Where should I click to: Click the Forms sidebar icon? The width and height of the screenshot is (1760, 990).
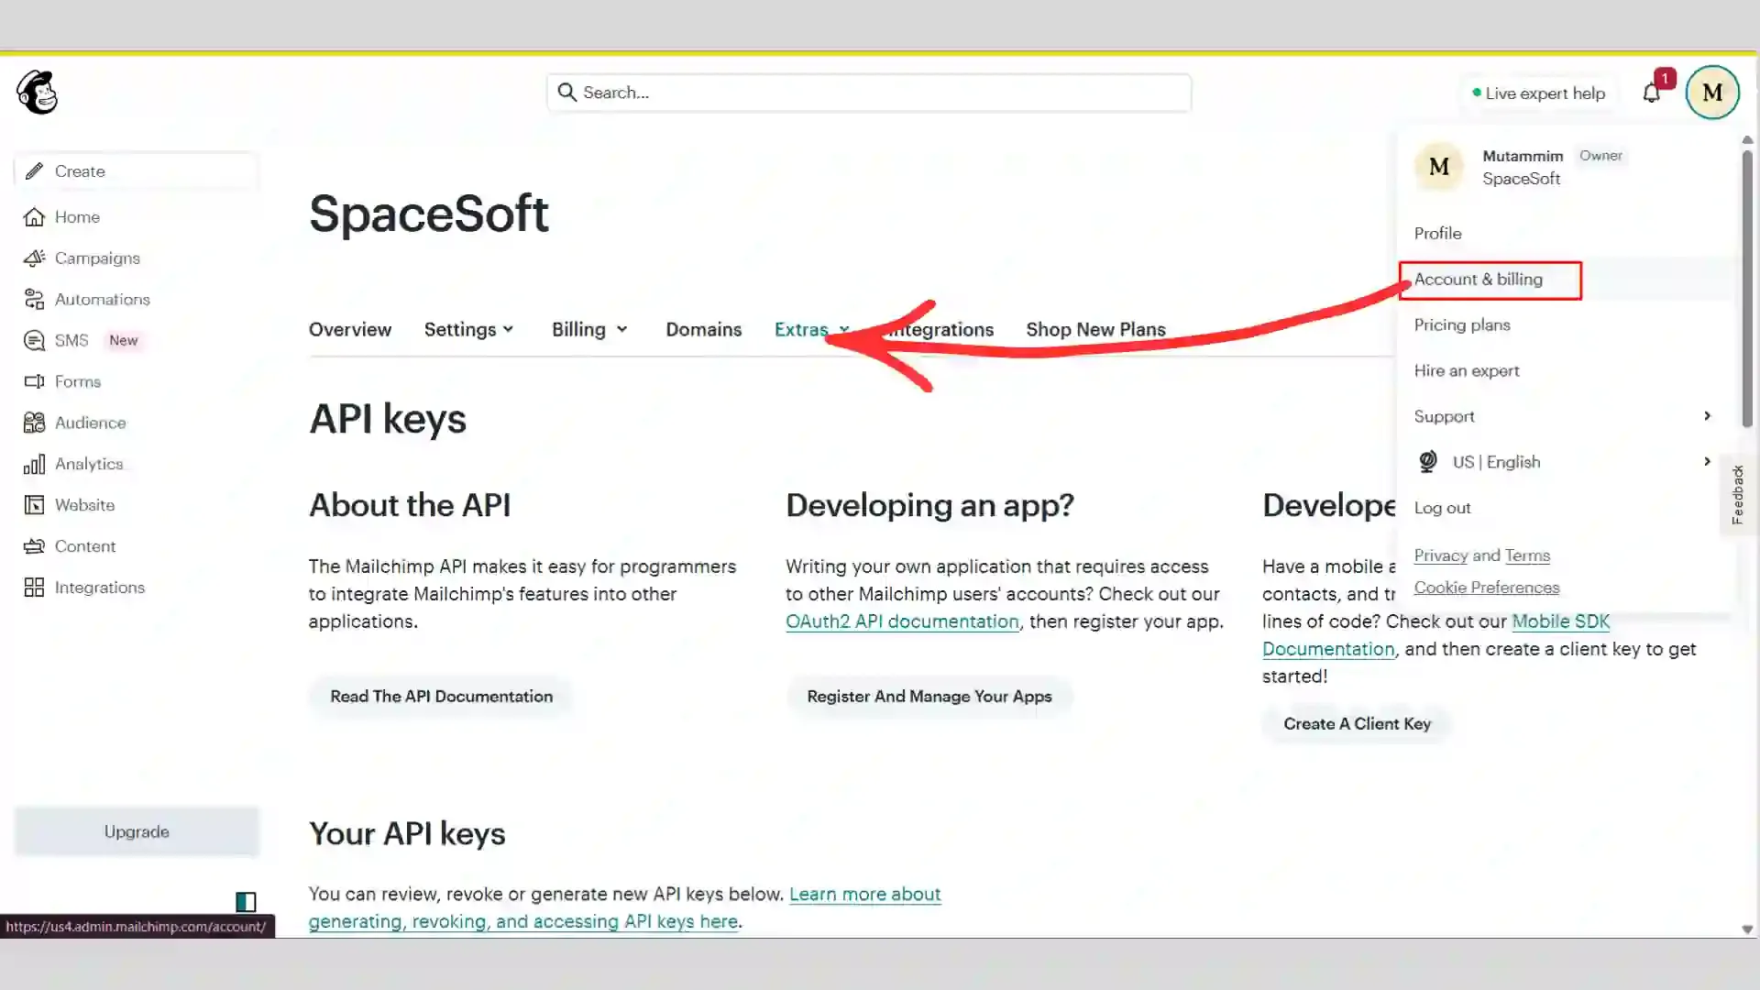(x=34, y=381)
